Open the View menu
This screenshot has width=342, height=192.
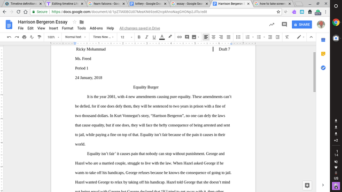point(41,28)
